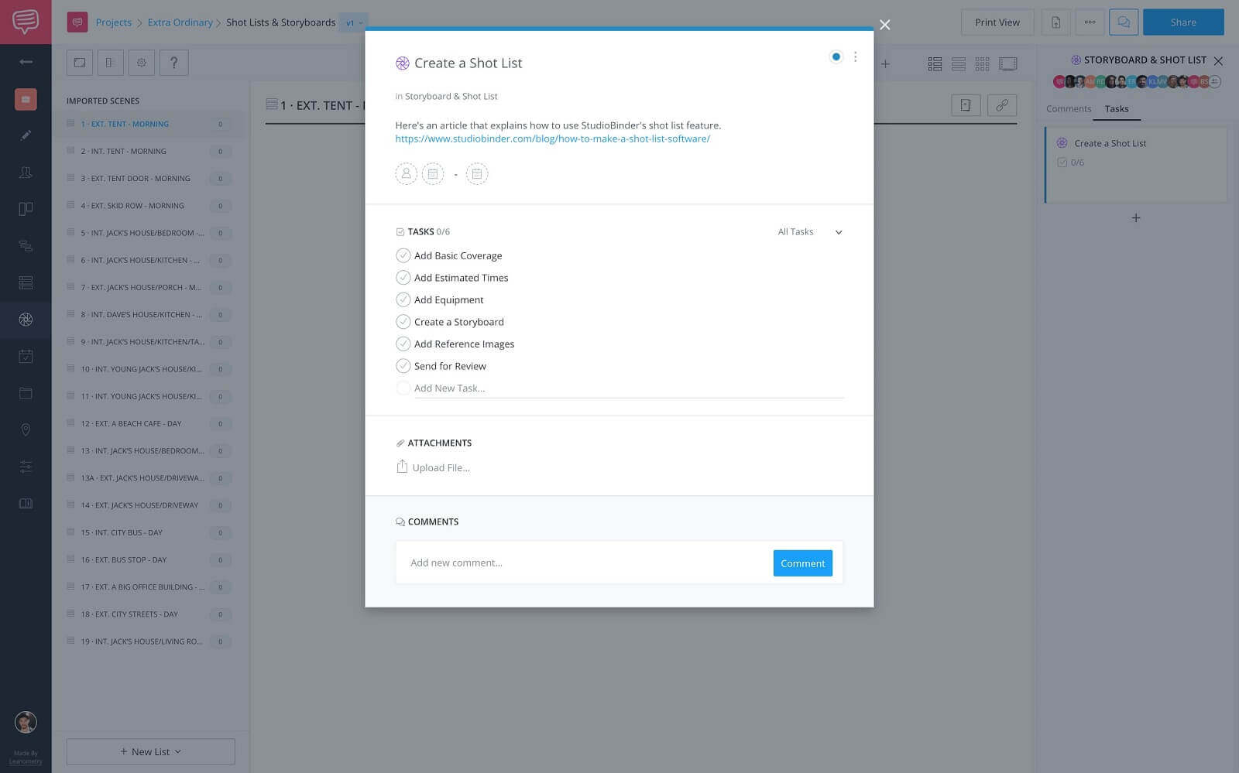Add a new card with plus in side panel
Image resolution: width=1239 pixels, height=773 pixels.
pos(1135,218)
